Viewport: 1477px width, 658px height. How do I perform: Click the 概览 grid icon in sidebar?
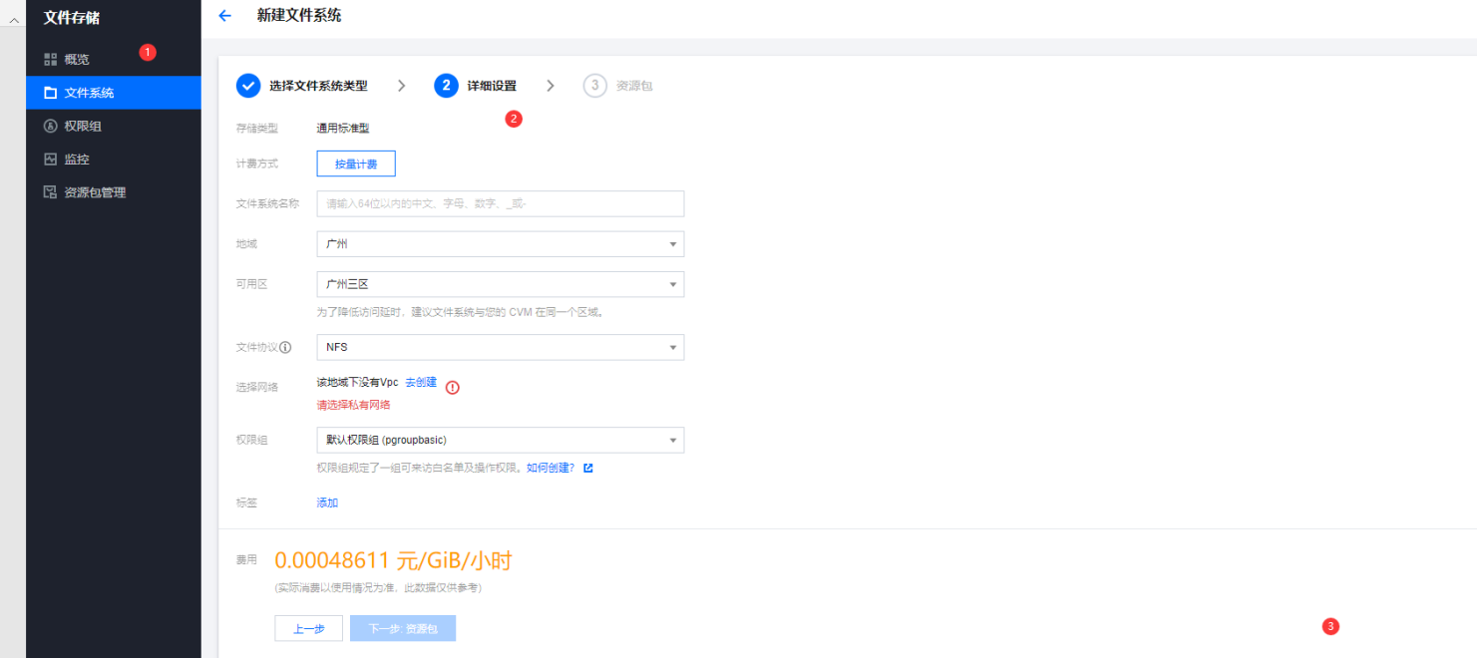coord(51,60)
